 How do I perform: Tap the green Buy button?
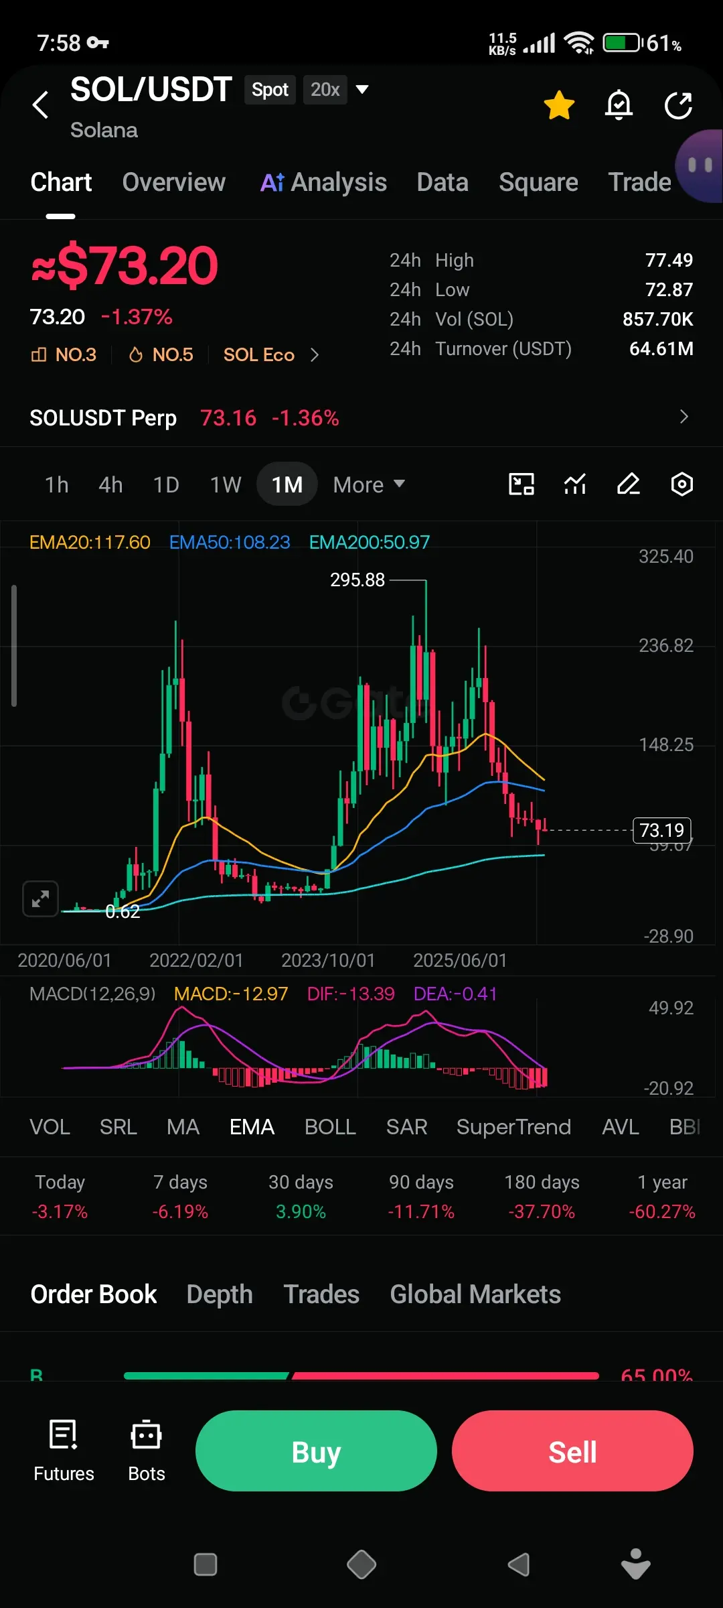[x=316, y=1451]
